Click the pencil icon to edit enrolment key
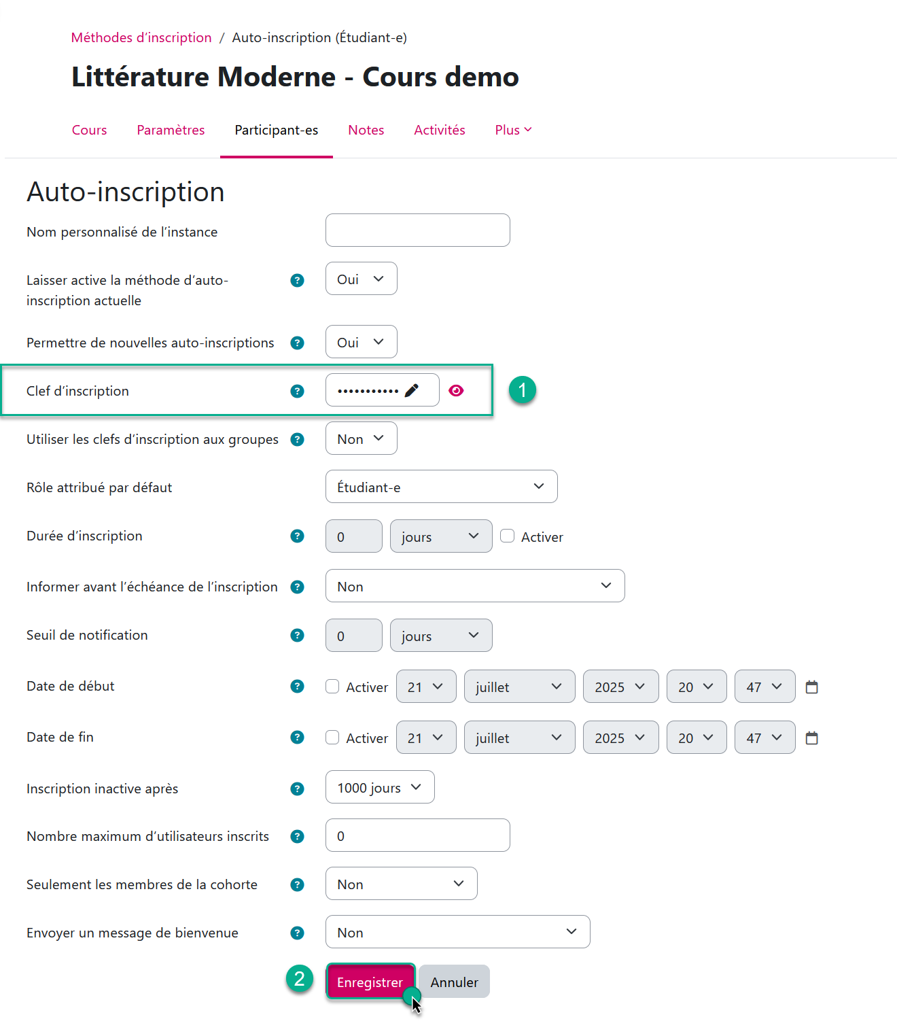Screen dimensions: 897x1036 click(412, 390)
